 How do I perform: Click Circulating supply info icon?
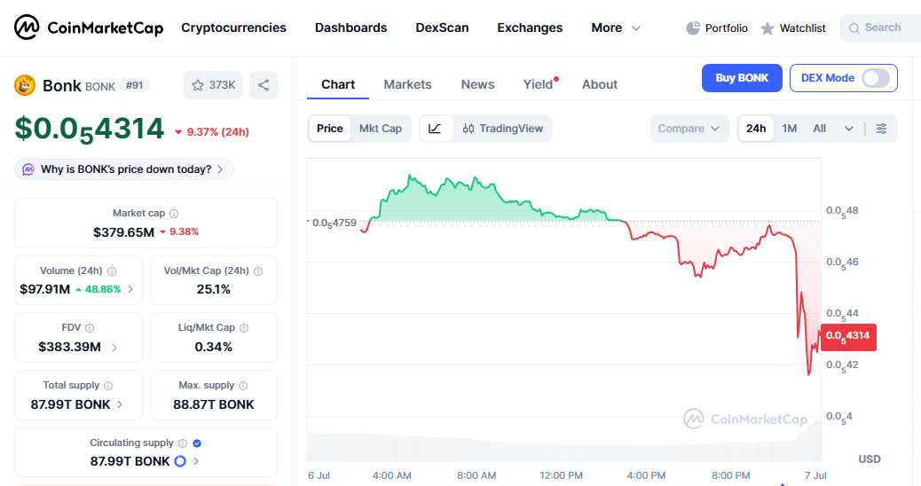[x=183, y=443]
